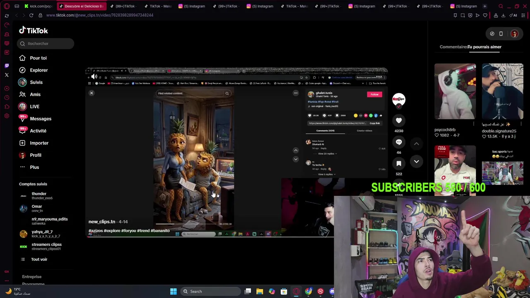Open TikTok LIVE section
Image resolution: width=530 pixels, height=298 pixels.
click(34, 106)
